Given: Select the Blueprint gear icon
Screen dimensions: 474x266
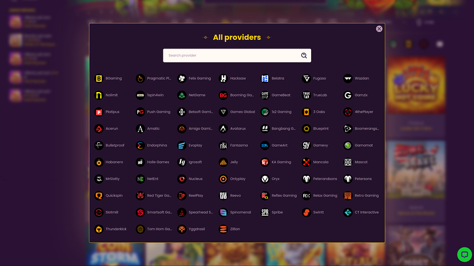Looking at the screenshot, I should click(x=306, y=128).
